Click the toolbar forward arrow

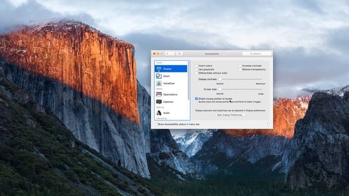click(172, 53)
